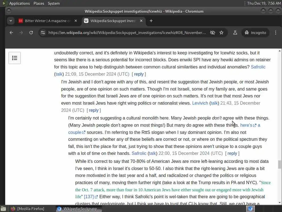
Task: Bookmark this page with the star icon
Action: tap(221, 33)
